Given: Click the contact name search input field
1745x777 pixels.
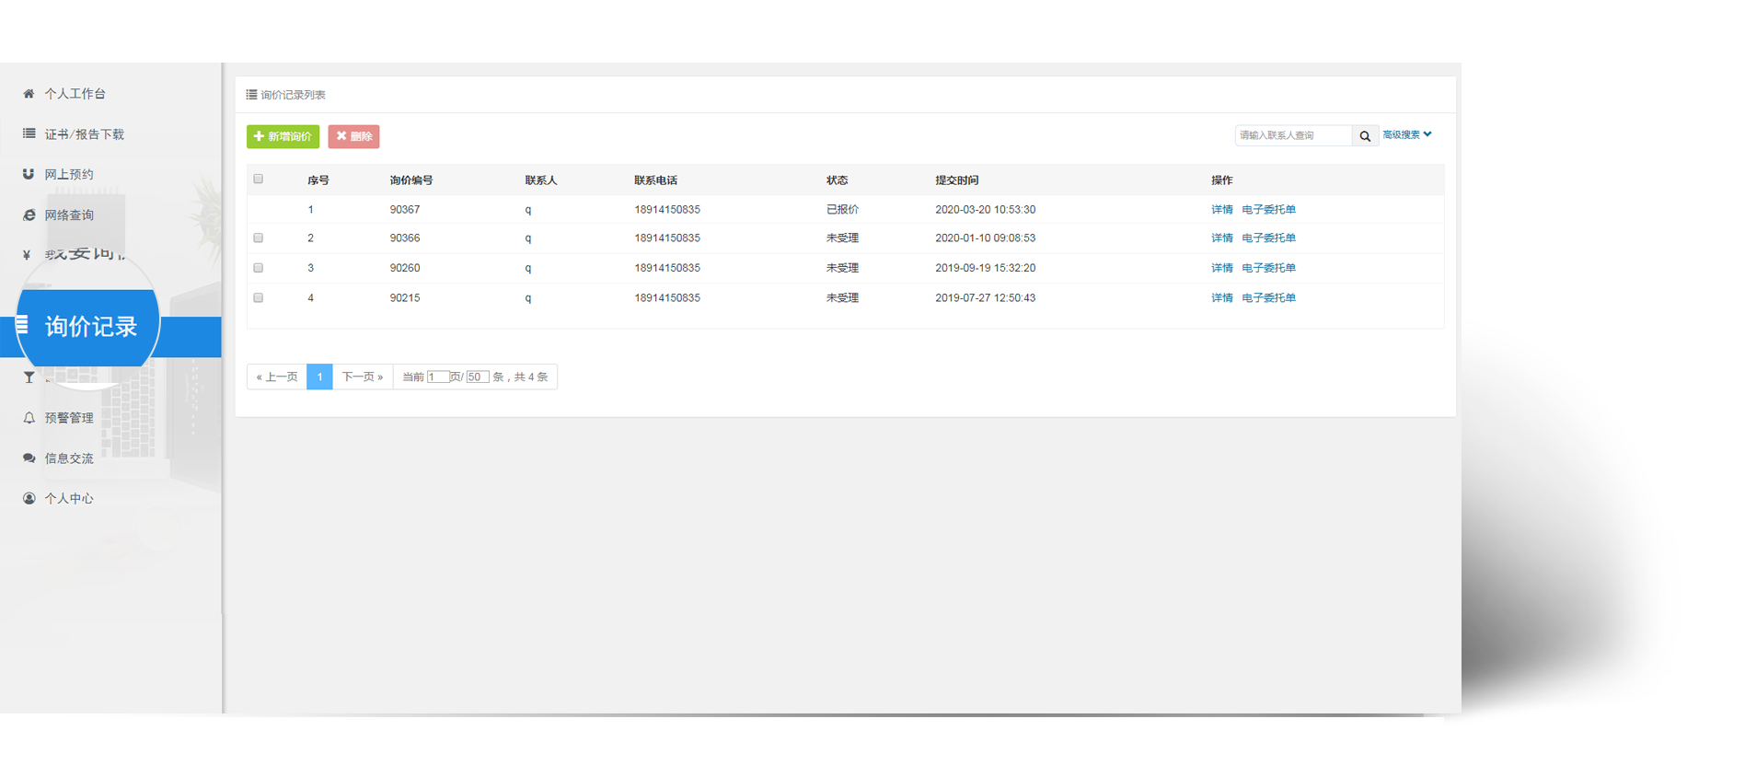Looking at the screenshot, I should (x=1292, y=136).
